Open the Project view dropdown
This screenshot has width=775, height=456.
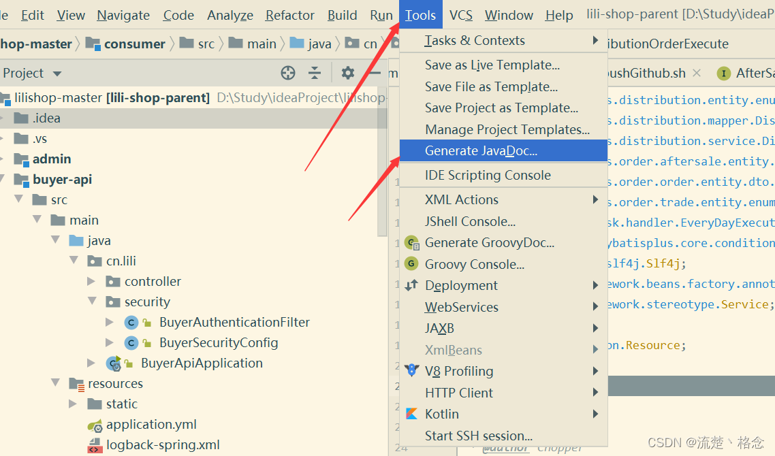point(57,74)
